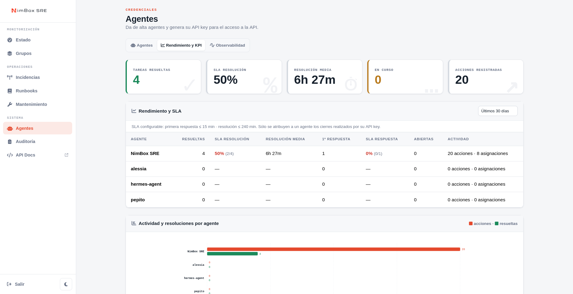Click '20 acciones · 8 asignaciones' cell
The image size is (573, 294).
(x=478, y=153)
